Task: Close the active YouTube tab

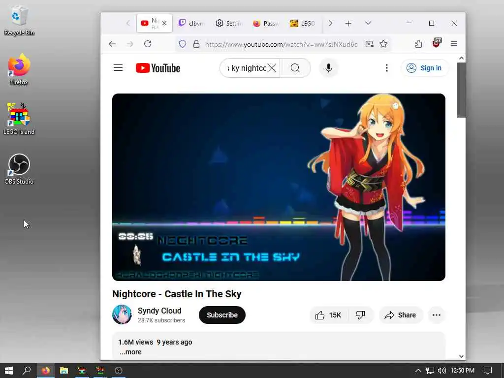Action: click(x=164, y=23)
